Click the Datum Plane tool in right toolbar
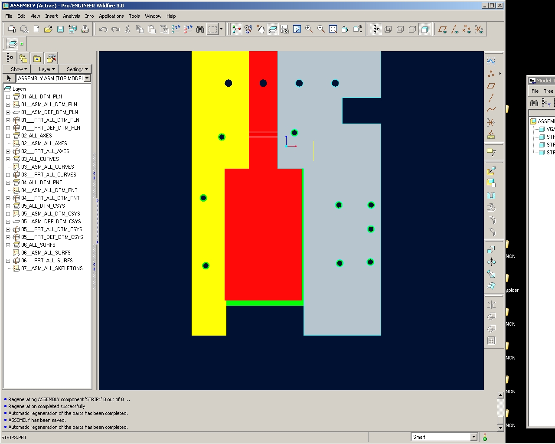 click(x=491, y=86)
